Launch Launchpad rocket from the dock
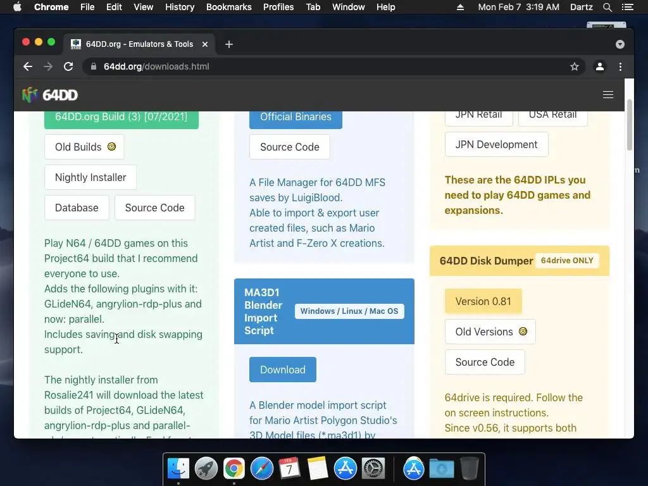The height and width of the screenshot is (486, 648). coord(206,469)
